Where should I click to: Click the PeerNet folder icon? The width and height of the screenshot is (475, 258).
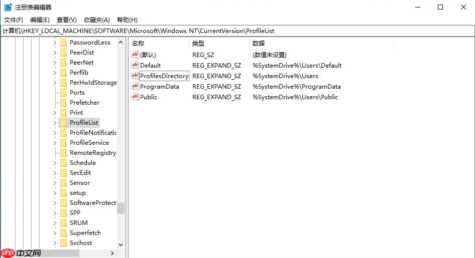(63, 63)
